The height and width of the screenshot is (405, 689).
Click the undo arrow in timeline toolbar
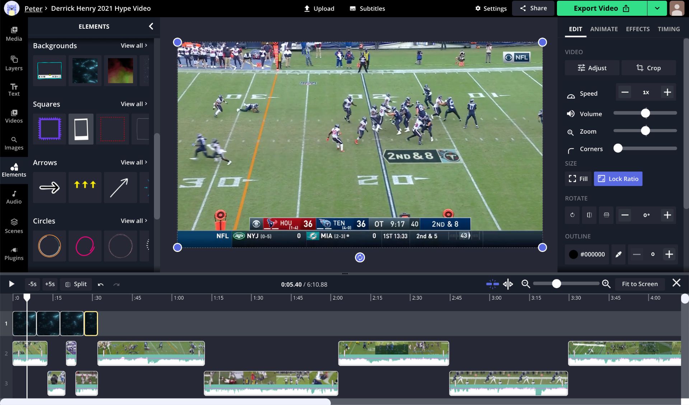click(100, 284)
